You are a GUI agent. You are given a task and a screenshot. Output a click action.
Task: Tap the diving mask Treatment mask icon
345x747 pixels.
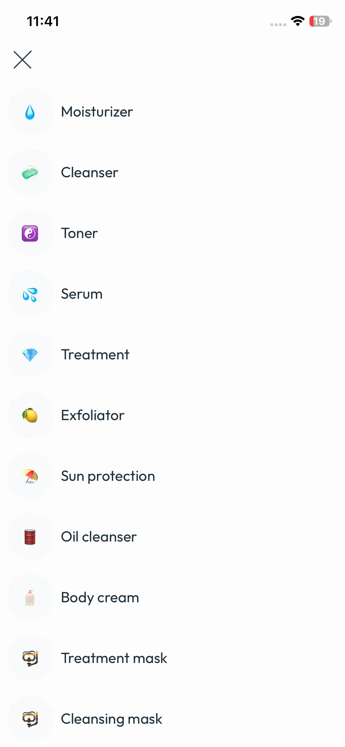(x=30, y=658)
